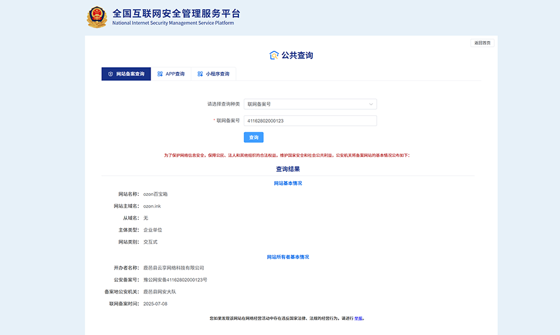Click the record number 豫公网安备41162802000123号
Image resolution: width=560 pixels, height=335 pixels.
coord(175,280)
